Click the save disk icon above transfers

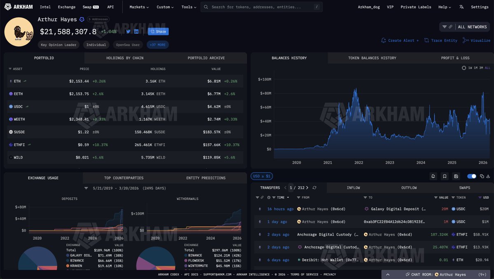click(456, 176)
